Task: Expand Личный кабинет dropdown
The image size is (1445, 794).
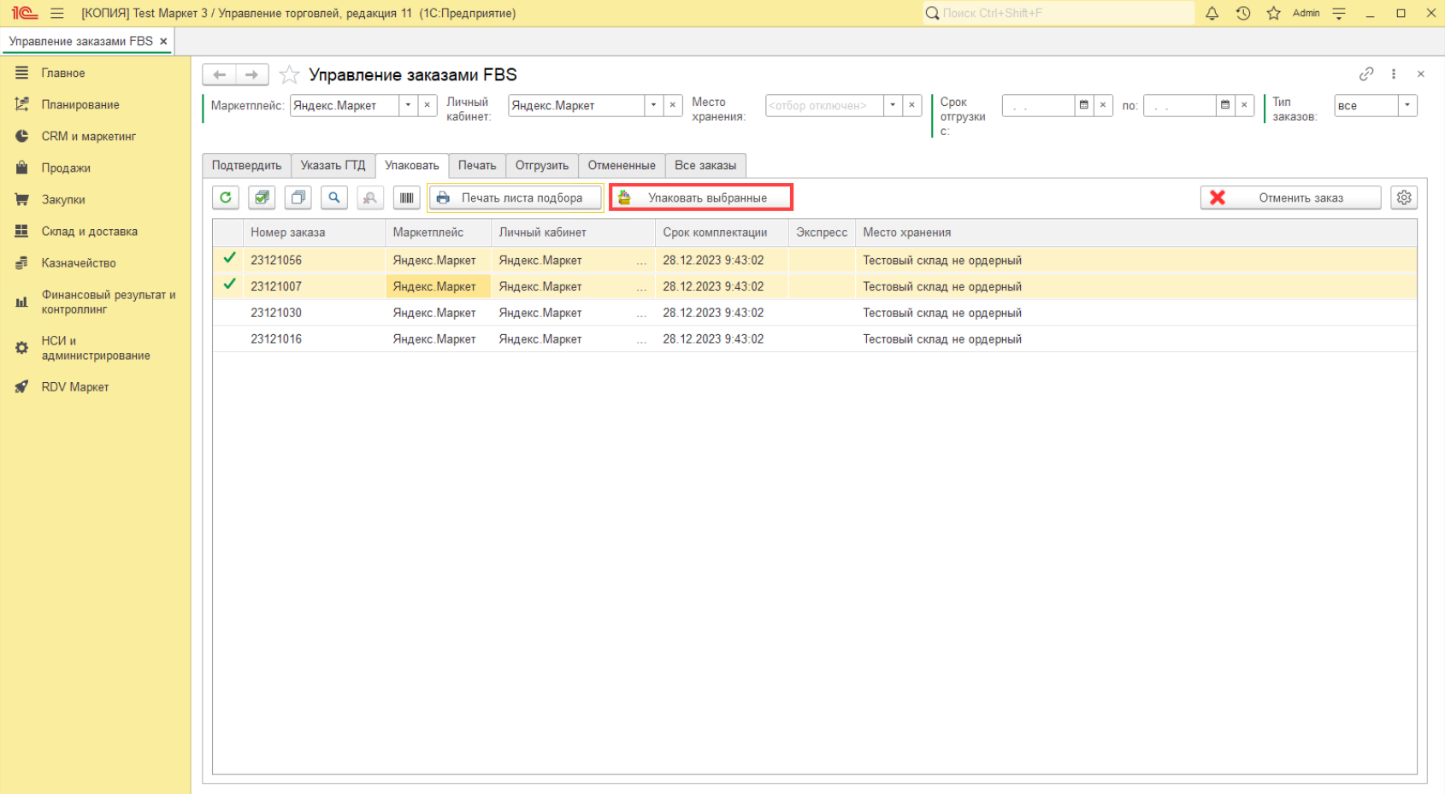Action: [x=653, y=105]
